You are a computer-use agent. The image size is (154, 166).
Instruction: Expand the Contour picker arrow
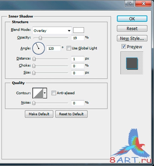click(45, 93)
